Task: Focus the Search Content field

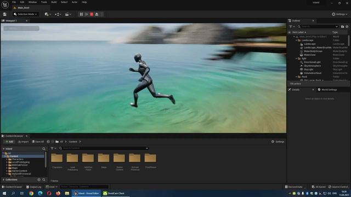Action: click(104, 148)
